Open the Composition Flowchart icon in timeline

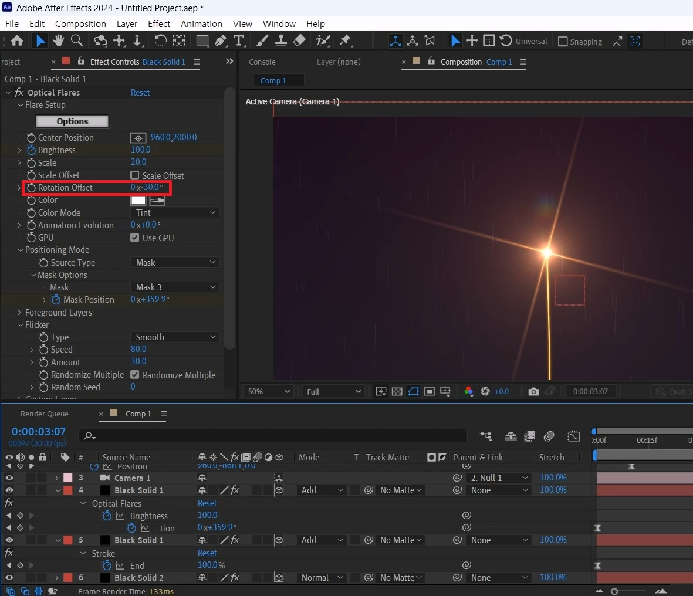(x=486, y=436)
